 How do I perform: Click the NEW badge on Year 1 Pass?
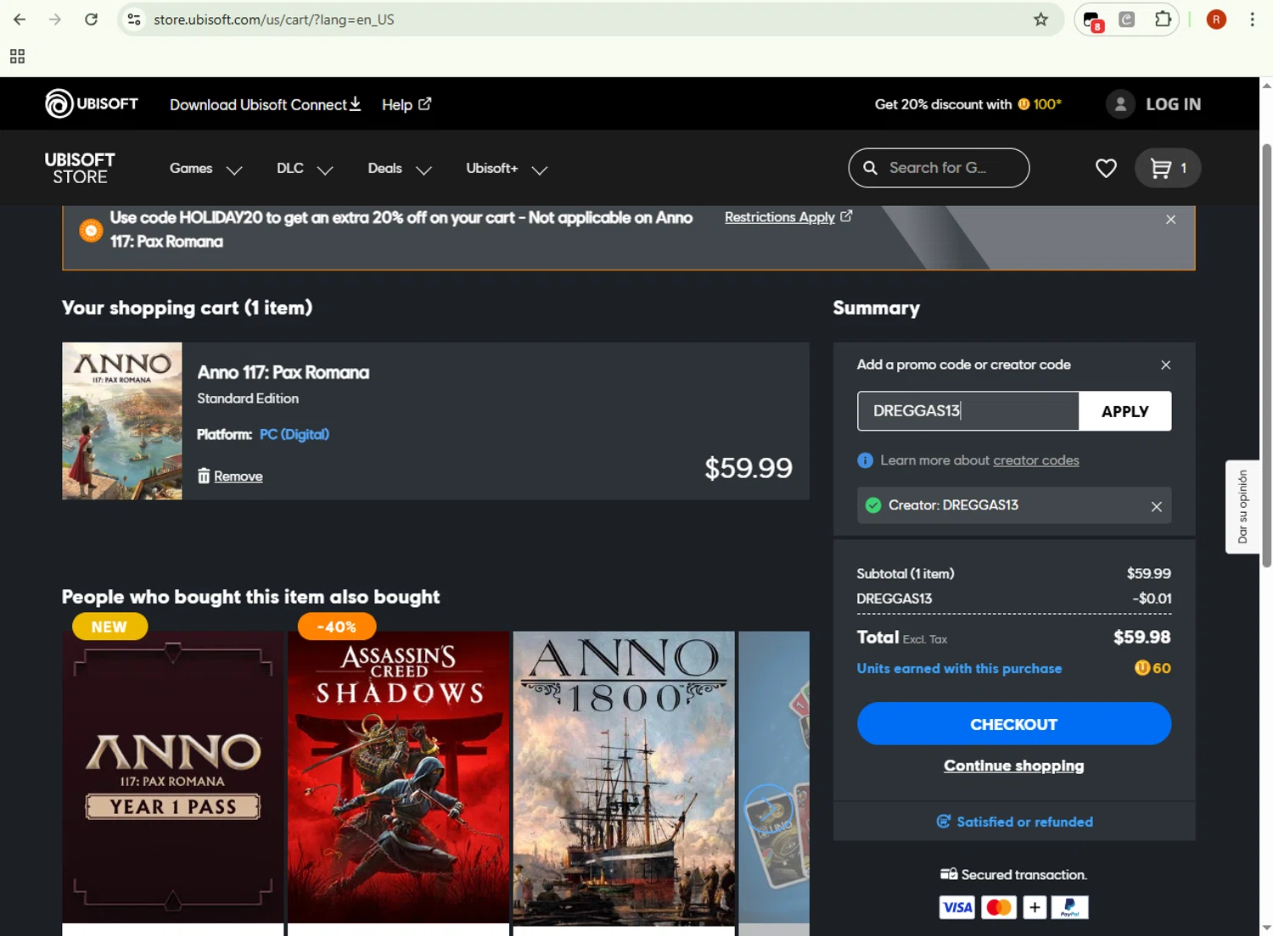pyautogui.click(x=109, y=627)
